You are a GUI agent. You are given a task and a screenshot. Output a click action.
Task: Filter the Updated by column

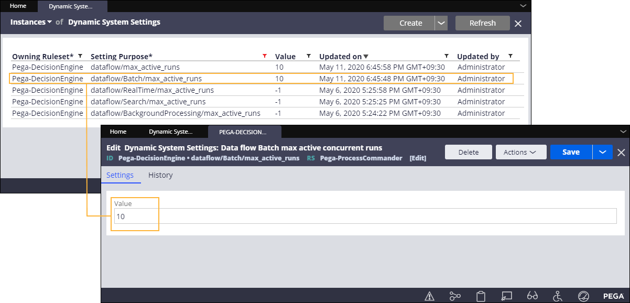(x=510, y=56)
